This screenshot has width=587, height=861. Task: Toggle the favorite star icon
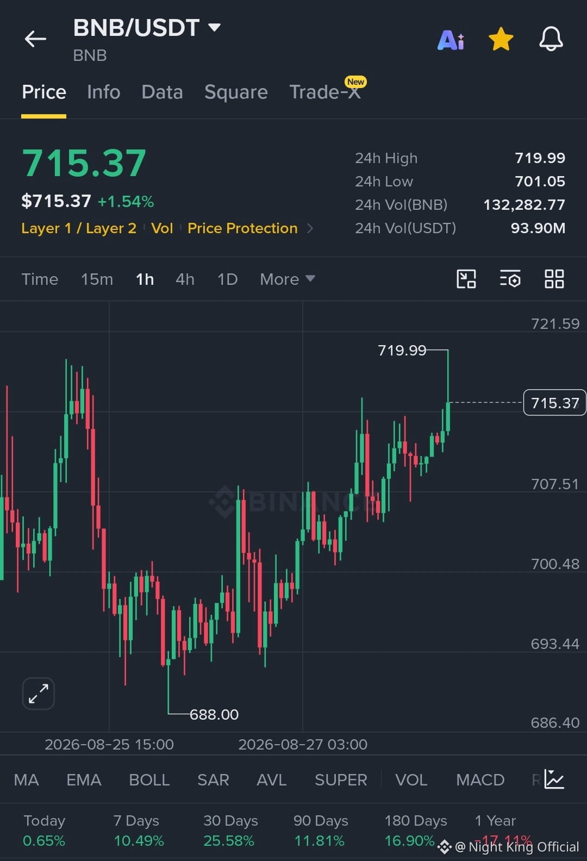501,39
